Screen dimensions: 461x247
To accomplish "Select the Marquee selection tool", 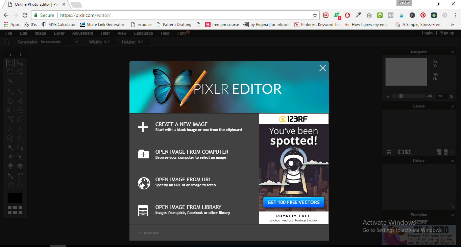I will [x=10, y=72].
